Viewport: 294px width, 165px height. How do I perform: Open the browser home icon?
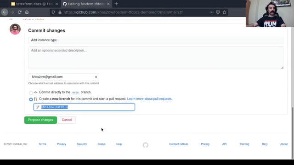click(27, 12)
